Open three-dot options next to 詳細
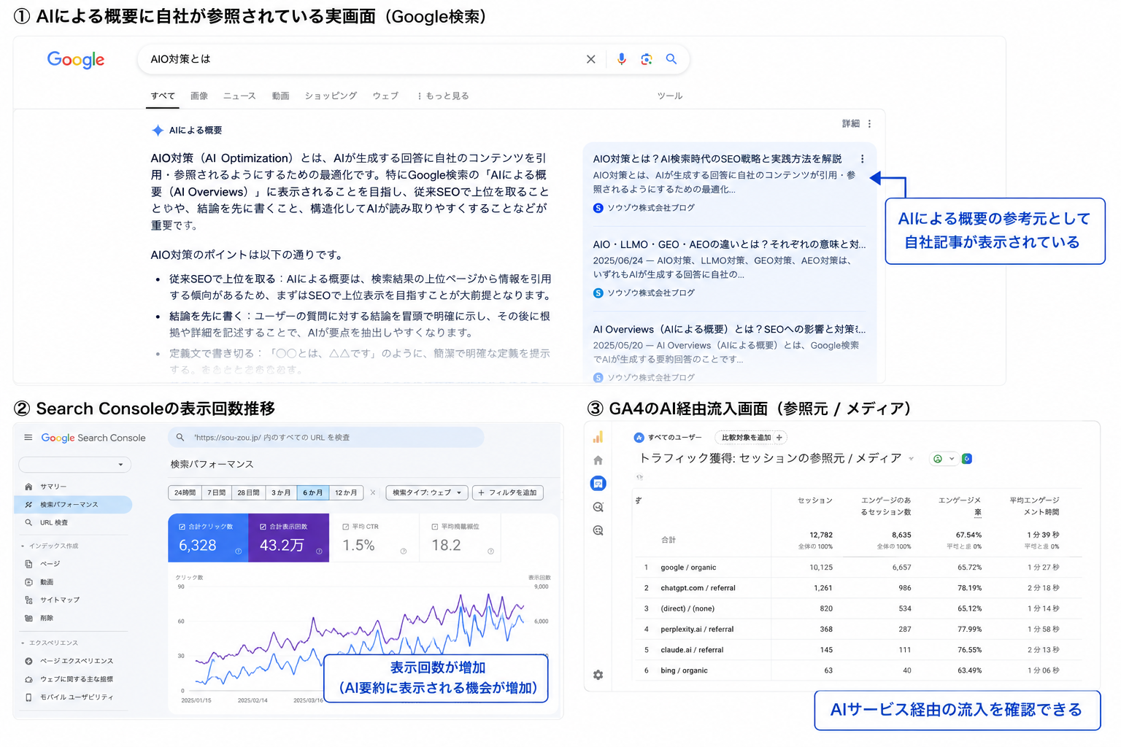Screen dimensions: 1121x747 pyautogui.click(x=869, y=124)
